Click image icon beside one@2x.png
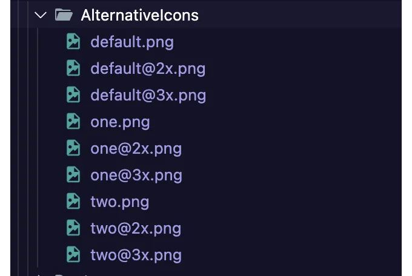The height and width of the screenshot is (276, 412). click(73, 148)
